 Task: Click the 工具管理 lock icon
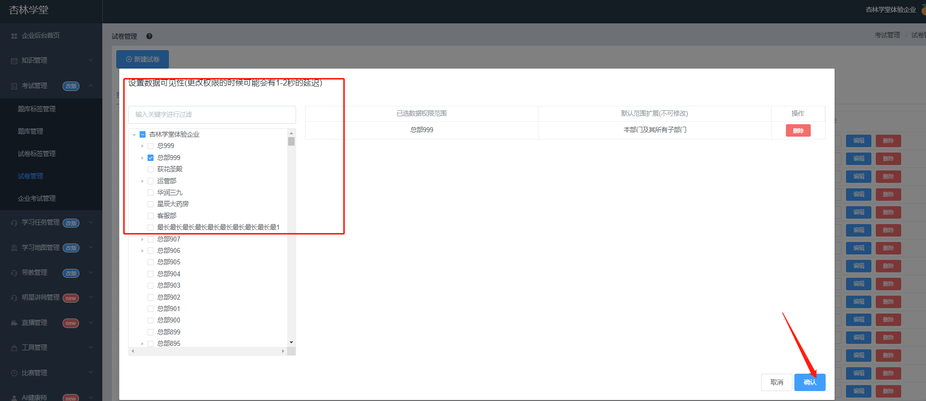coord(14,348)
